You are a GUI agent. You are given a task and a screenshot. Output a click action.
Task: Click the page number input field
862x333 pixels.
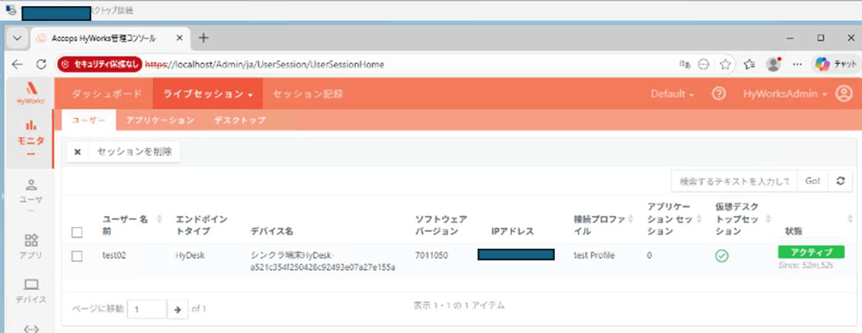click(147, 309)
